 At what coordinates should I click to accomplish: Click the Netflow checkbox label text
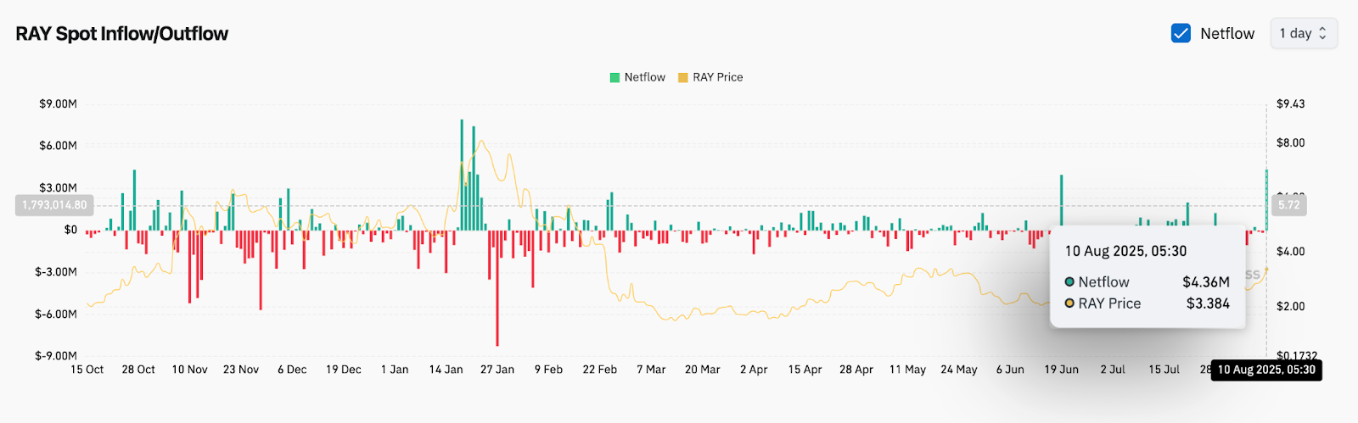1226,33
